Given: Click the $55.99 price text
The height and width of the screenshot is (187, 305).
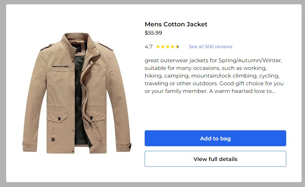Looking at the screenshot, I should 153,33.
